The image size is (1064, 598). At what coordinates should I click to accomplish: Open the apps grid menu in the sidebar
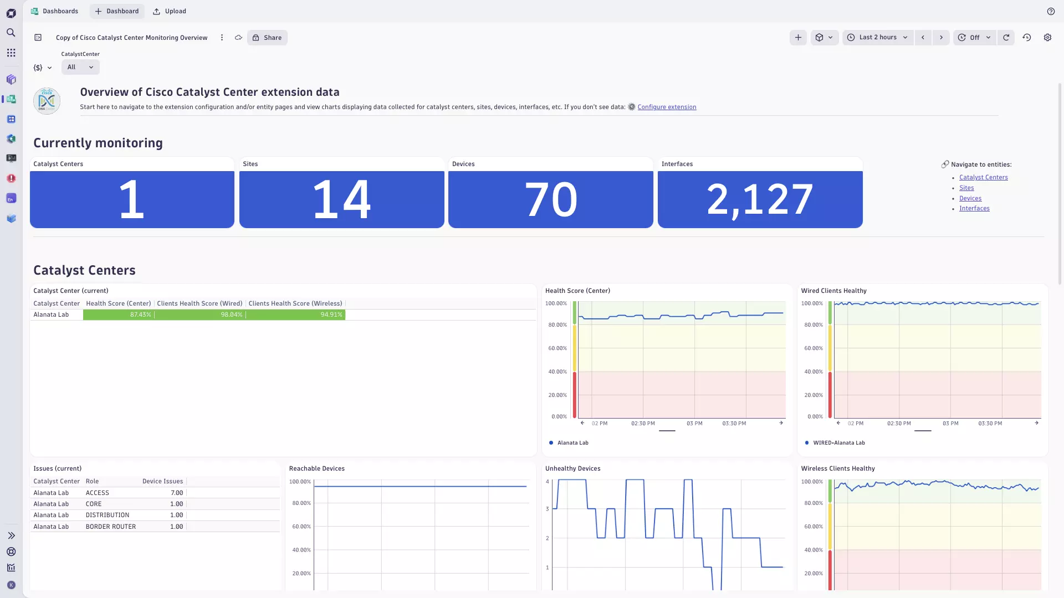pyautogui.click(x=11, y=53)
